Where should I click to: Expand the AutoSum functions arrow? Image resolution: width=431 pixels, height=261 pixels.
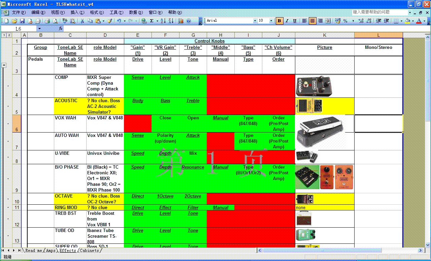[x=157, y=21]
